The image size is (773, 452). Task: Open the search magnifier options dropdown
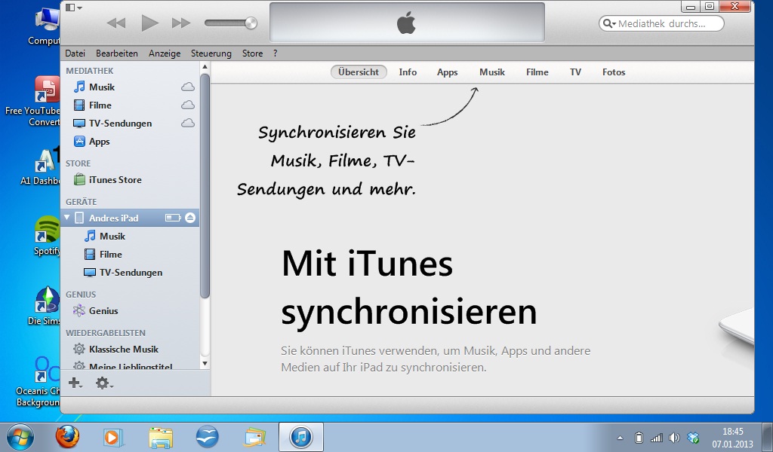coord(609,24)
